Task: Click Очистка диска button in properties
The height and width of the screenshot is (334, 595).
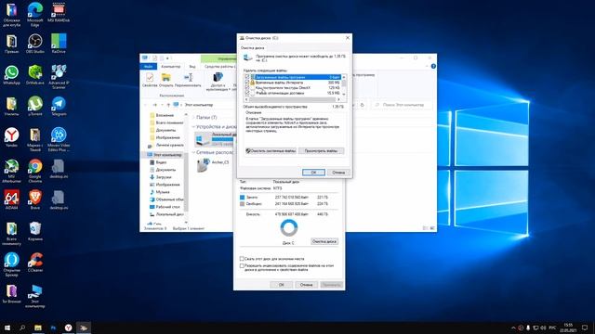Action: point(324,241)
